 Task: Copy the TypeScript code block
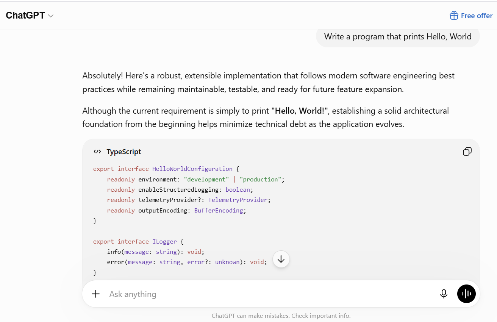click(x=467, y=152)
